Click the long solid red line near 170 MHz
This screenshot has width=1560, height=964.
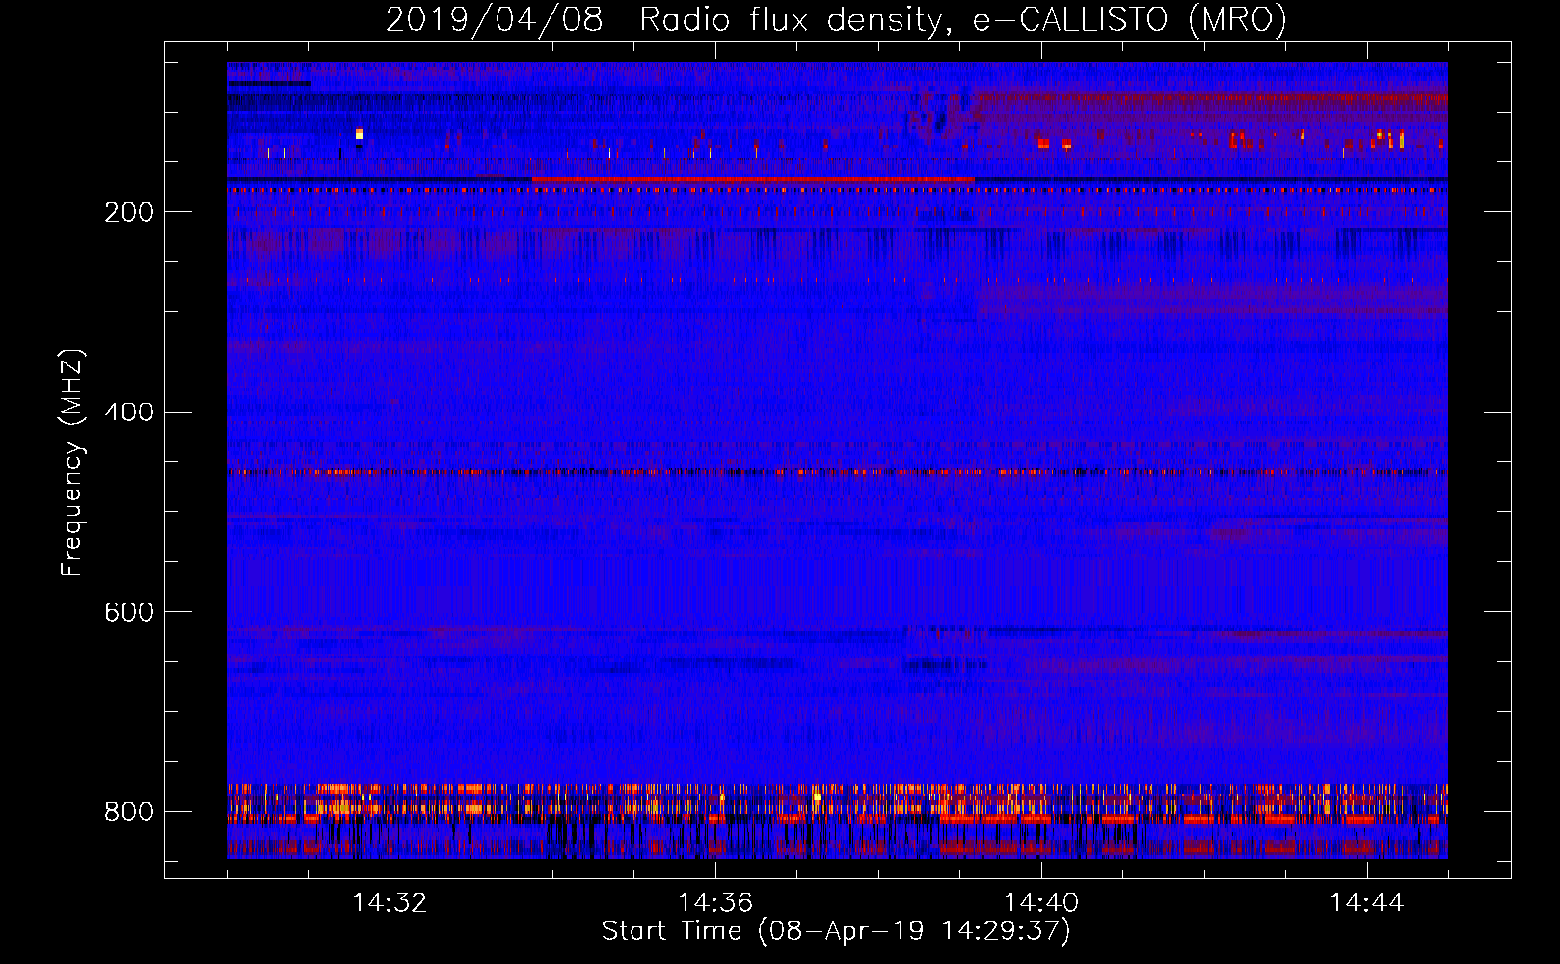click(x=753, y=179)
